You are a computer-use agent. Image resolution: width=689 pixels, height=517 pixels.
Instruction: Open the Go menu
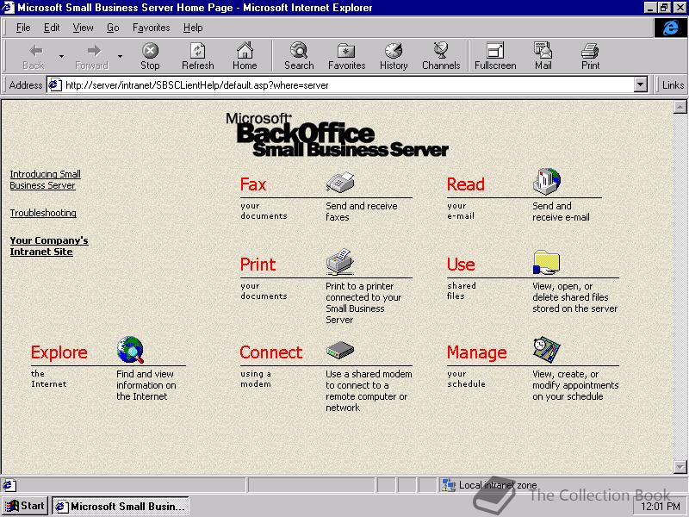click(113, 28)
